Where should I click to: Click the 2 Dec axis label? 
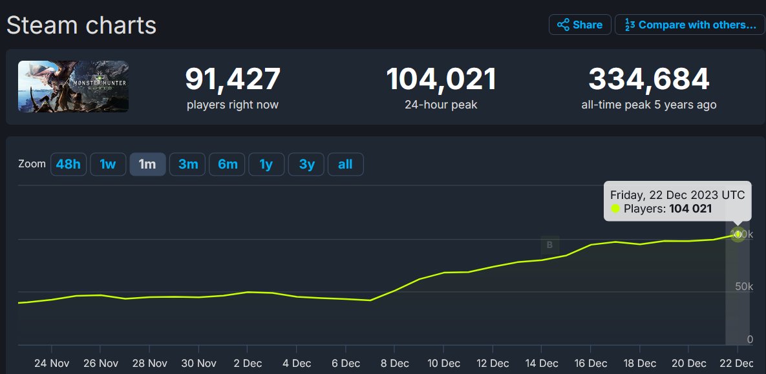(x=247, y=363)
